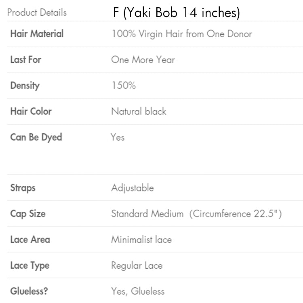Select the Hair Material label

(37, 34)
